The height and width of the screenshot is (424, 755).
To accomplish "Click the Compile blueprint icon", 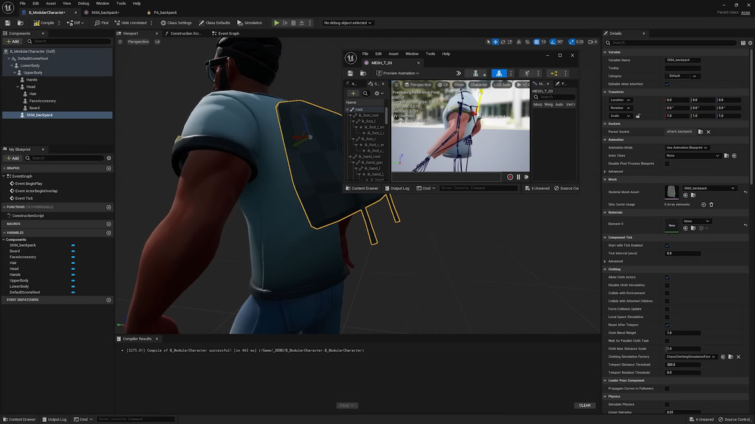I will coord(36,23).
